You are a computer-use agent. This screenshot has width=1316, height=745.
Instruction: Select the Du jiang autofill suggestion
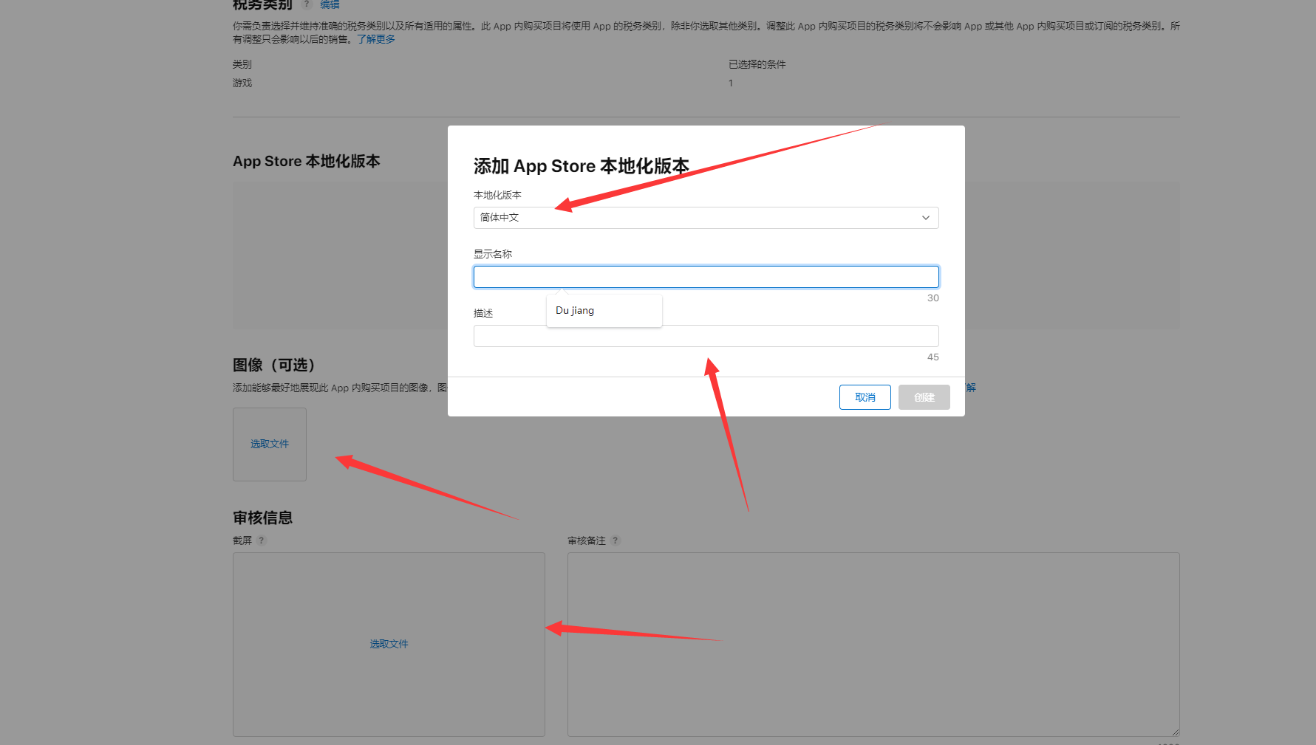pyautogui.click(x=604, y=311)
